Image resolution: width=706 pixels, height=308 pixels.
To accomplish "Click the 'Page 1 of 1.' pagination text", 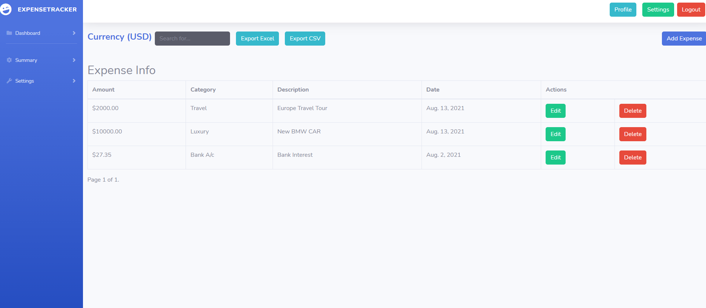I will pos(103,180).
